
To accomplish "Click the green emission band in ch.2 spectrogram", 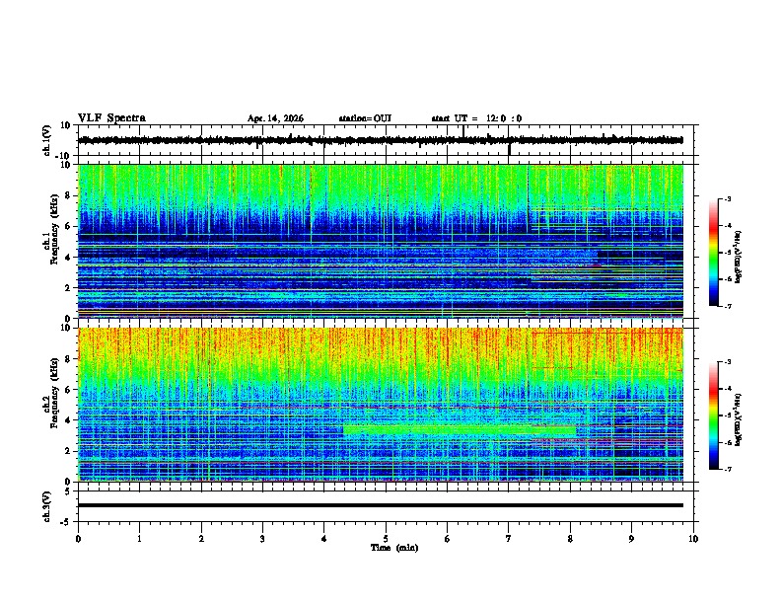I will pos(460,430).
